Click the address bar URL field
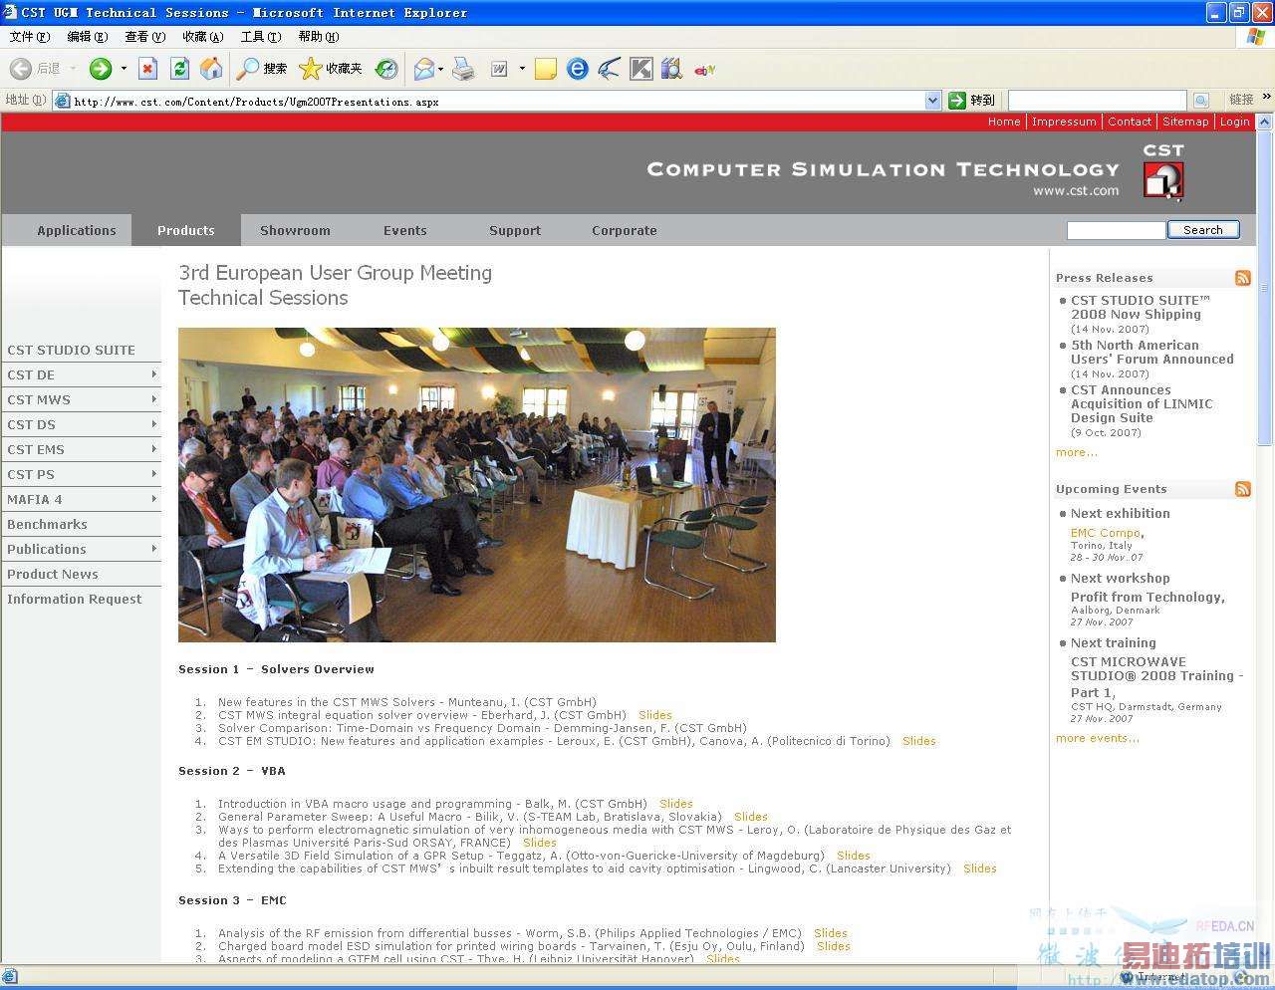 (x=498, y=101)
